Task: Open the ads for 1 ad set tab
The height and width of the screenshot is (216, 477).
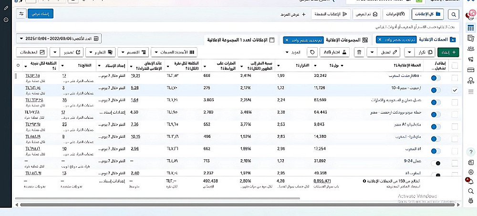Action: click(x=241, y=40)
